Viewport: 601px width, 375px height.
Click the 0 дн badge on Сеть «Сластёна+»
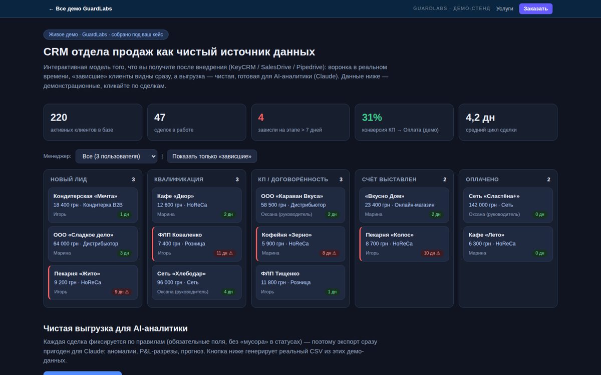tap(540, 214)
